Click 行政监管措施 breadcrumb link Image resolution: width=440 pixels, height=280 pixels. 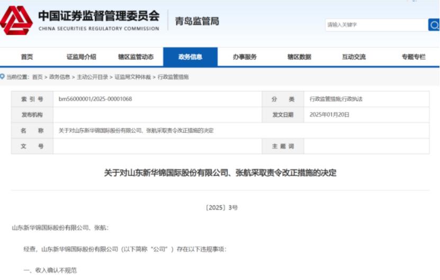(173, 77)
